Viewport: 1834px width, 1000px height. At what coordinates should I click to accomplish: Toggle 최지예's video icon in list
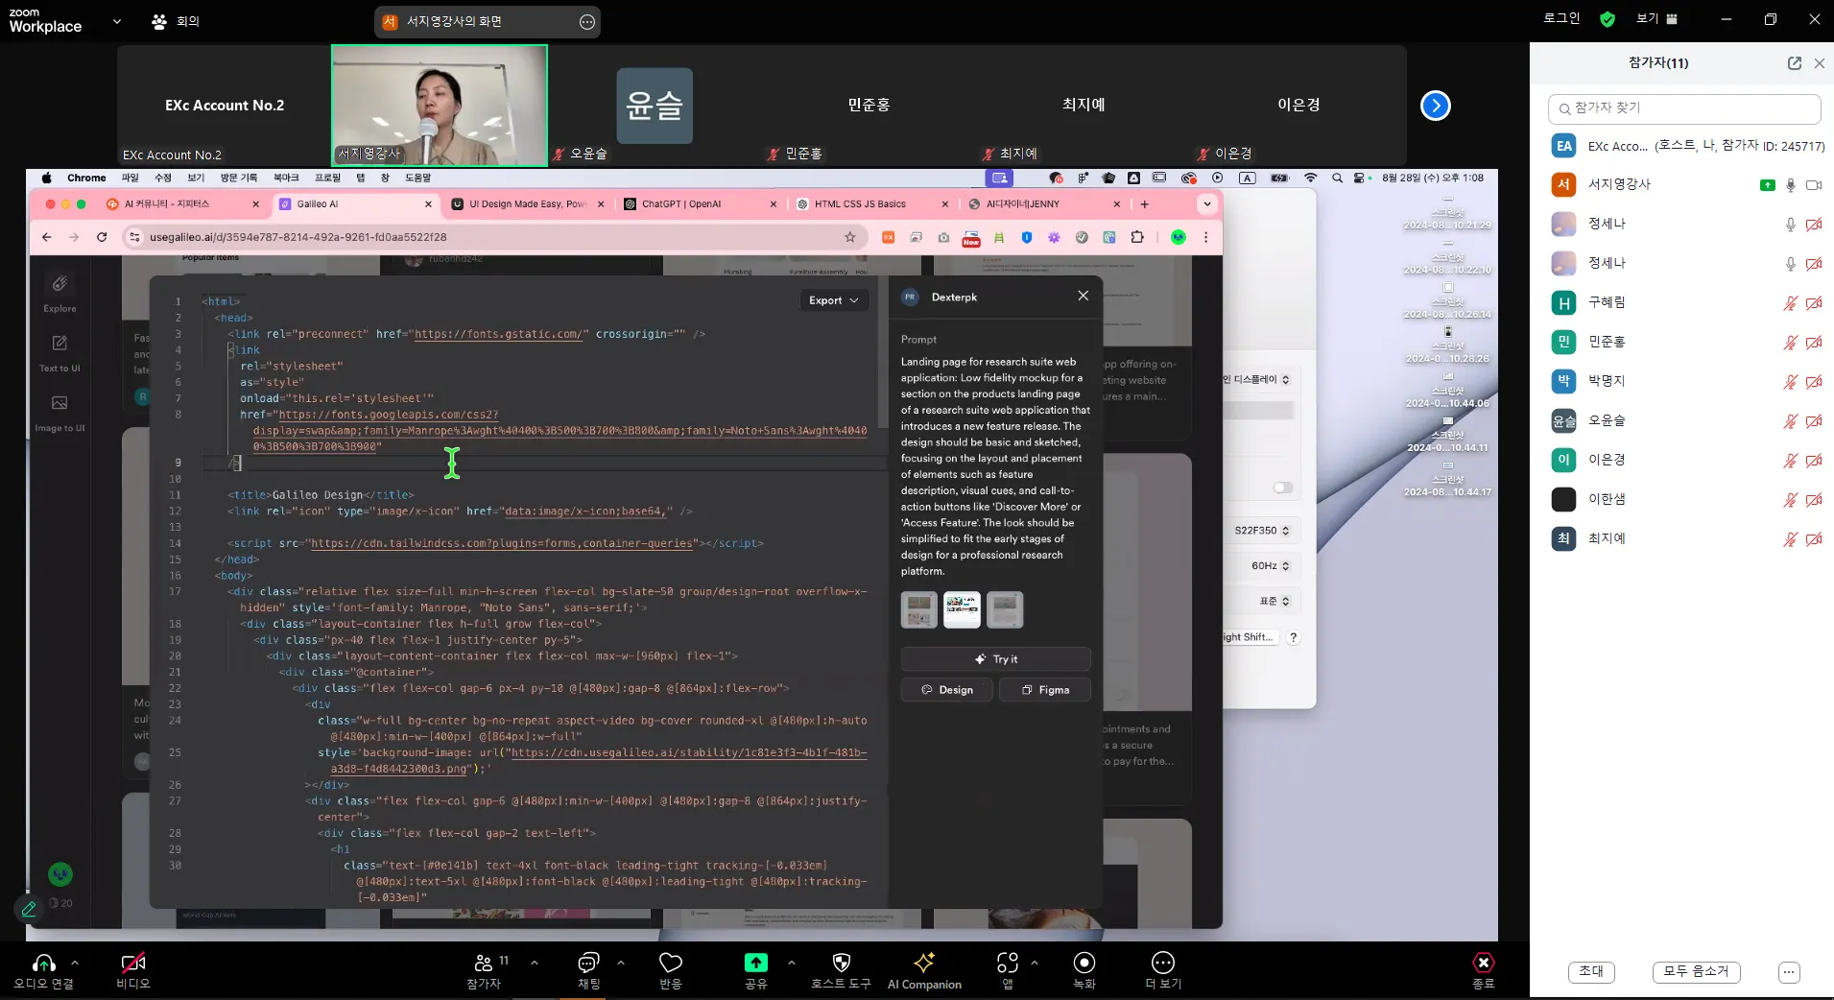1813,539
